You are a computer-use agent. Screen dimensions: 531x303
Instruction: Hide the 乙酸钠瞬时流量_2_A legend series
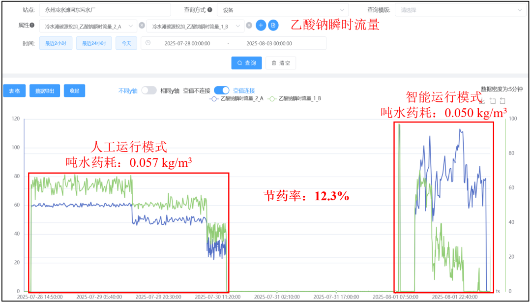pos(237,99)
